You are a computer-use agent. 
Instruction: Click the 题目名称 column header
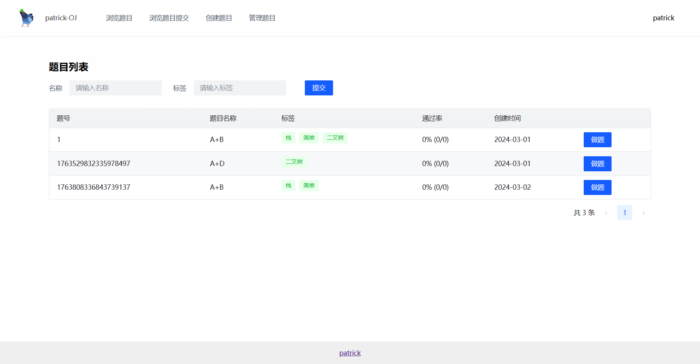pos(223,118)
